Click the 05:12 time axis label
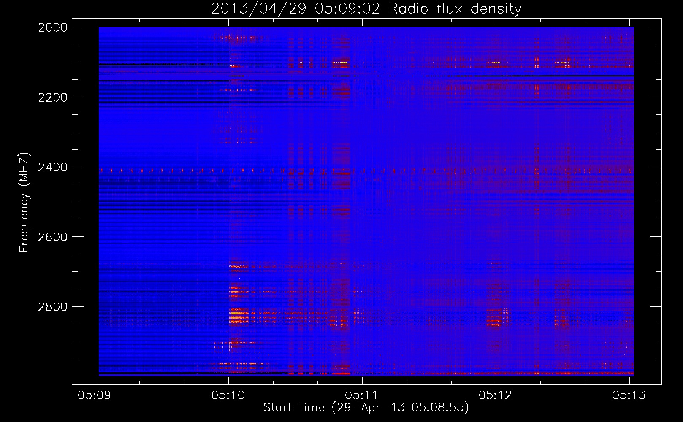Screen dimensions: 683x422 click(x=496, y=395)
